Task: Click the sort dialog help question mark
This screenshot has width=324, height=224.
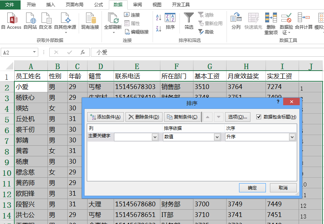Action: tap(278, 102)
